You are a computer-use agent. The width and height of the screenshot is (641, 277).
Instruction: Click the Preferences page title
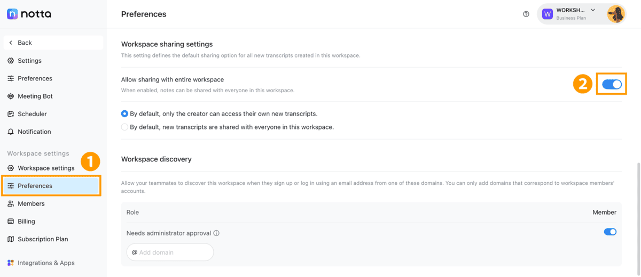(x=144, y=14)
